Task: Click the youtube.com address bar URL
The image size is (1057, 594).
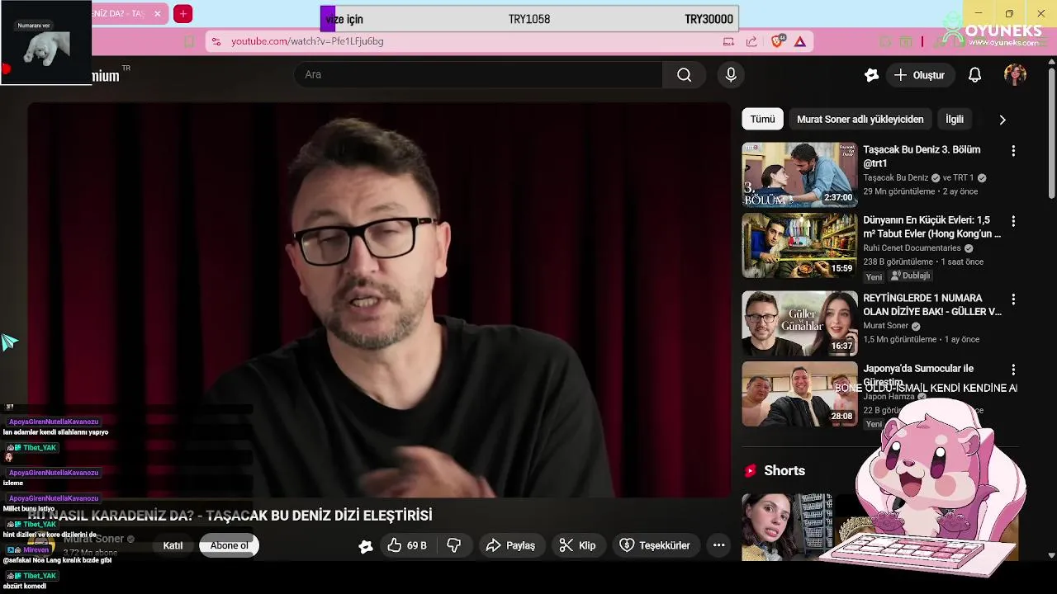Action: click(x=307, y=41)
